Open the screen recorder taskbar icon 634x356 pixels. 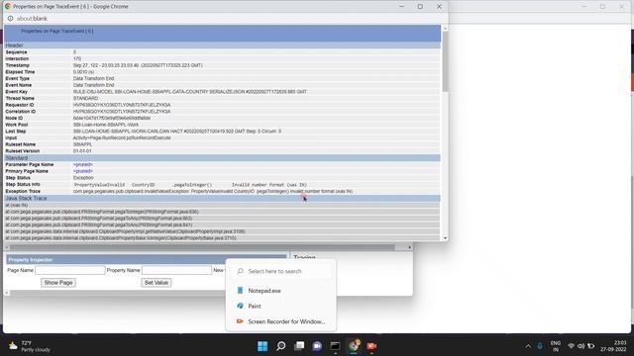(x=371, y=346)
